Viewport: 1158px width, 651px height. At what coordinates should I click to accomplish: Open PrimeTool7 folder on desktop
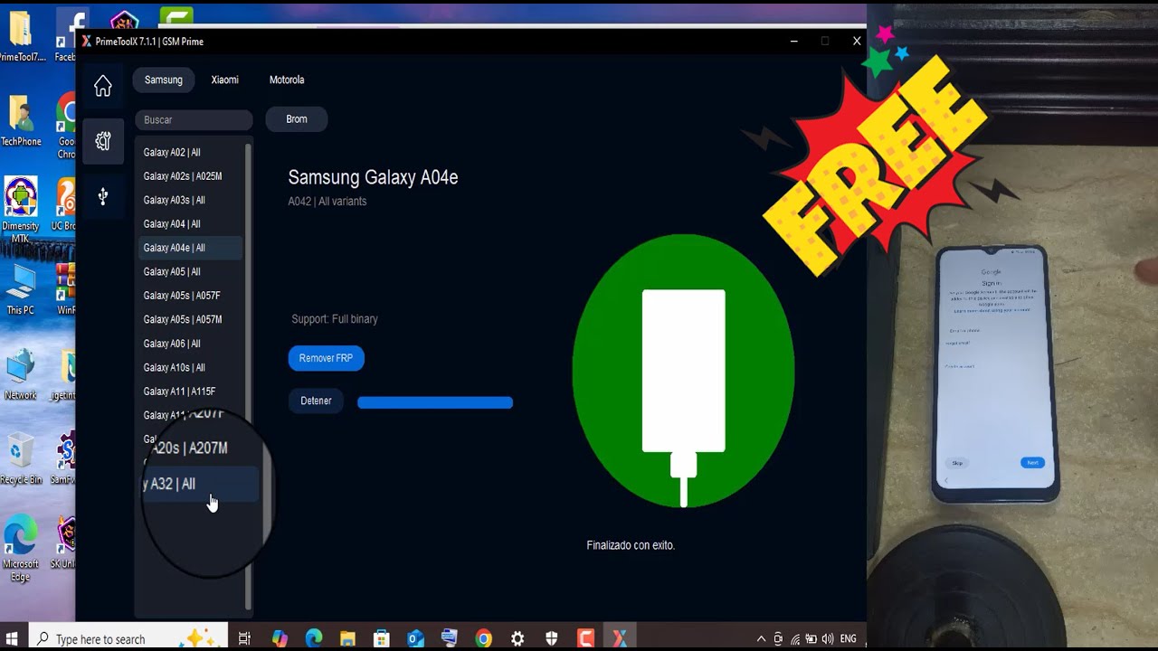(x=21, y=35)
